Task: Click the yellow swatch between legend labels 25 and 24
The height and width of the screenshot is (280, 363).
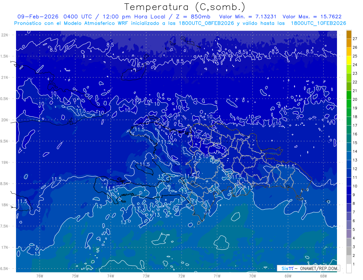Action: (x=349, y=60)
